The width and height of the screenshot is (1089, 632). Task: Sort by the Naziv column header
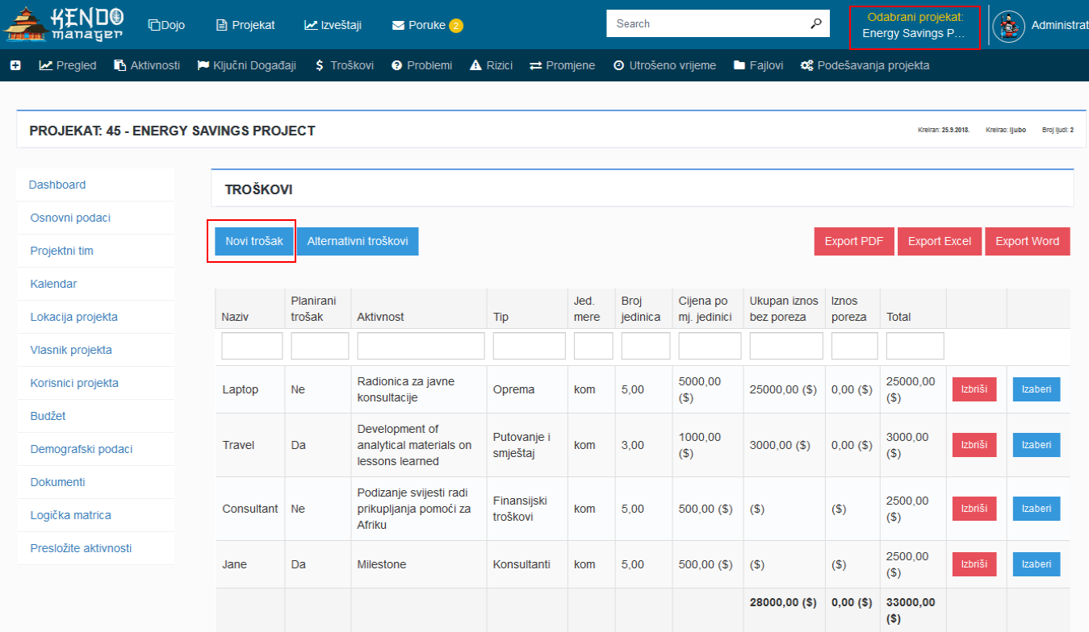click(235, 317)
